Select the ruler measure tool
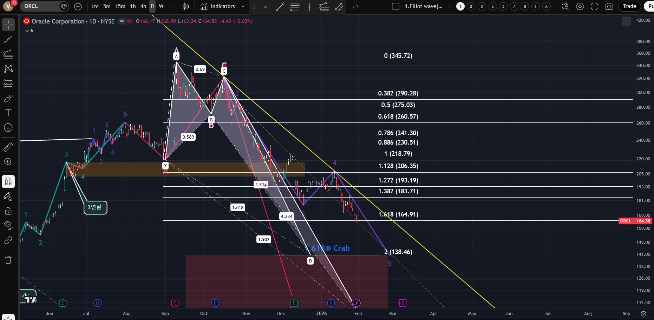 tap(8, 147)
